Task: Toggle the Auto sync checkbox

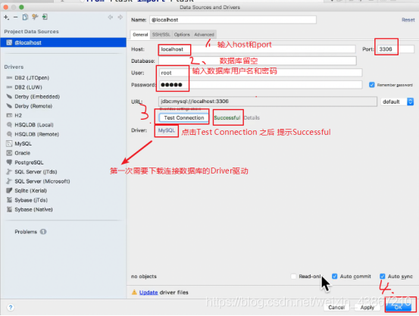Action: pos(383,277)
